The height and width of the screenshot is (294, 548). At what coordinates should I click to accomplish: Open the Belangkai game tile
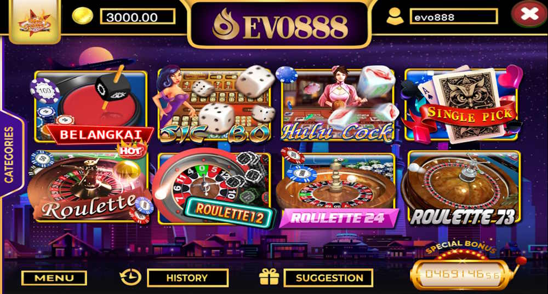(91, 107)
